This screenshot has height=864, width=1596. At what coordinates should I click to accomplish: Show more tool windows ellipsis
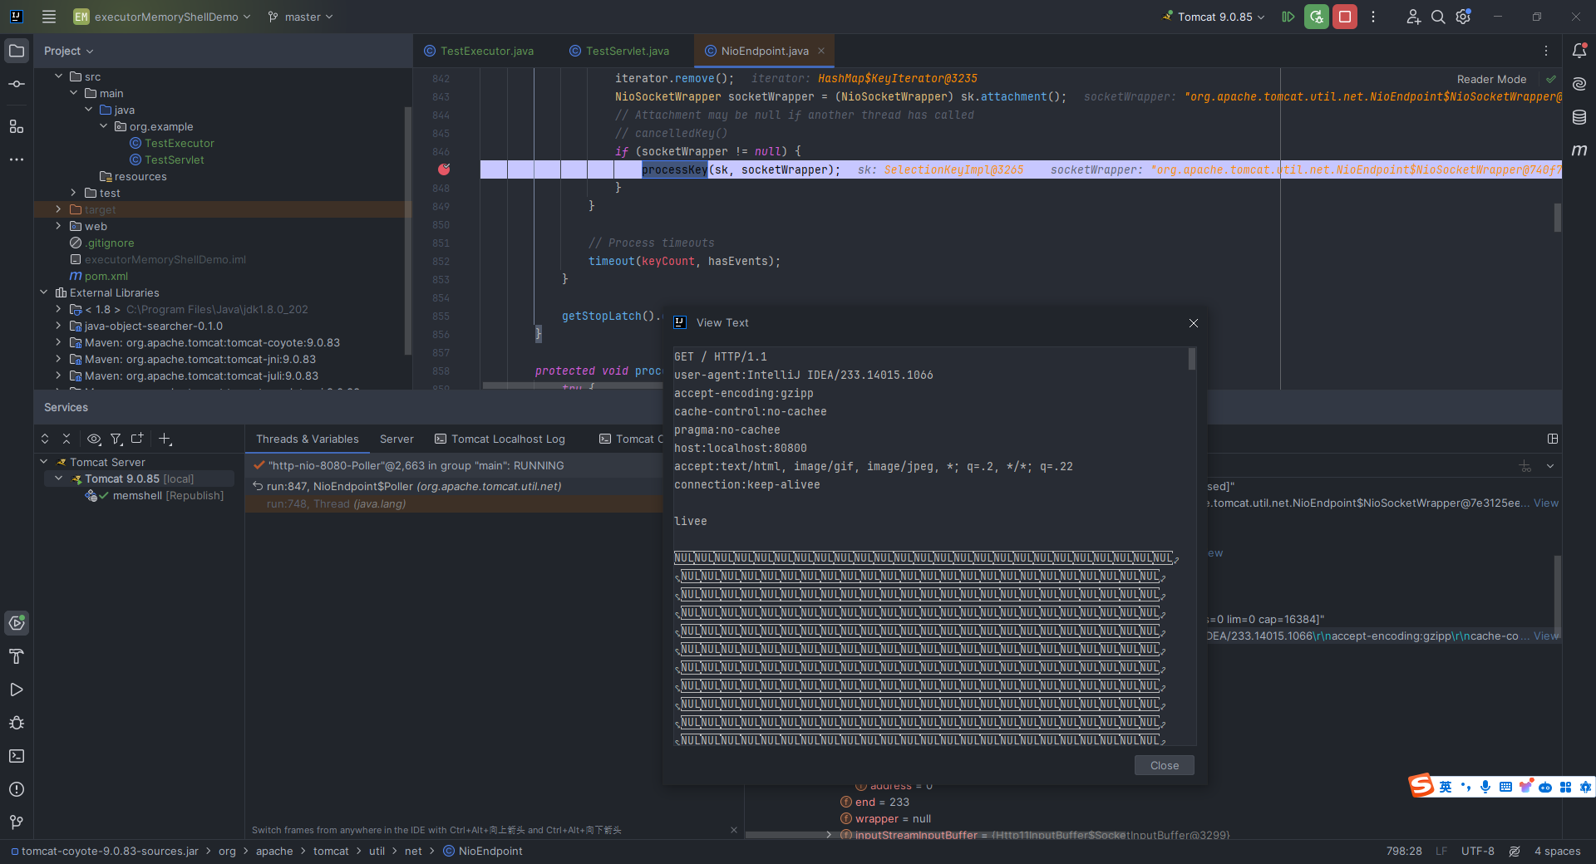pos(17,160)
